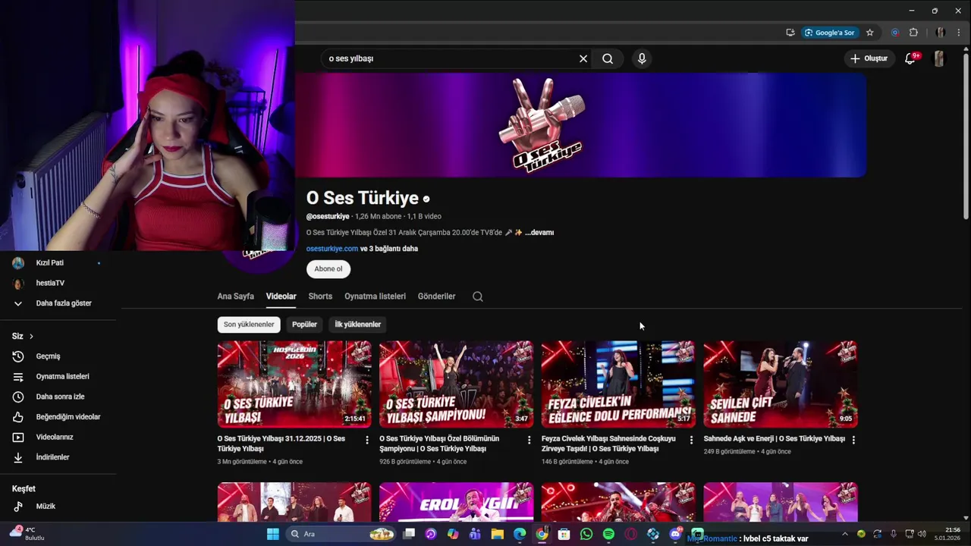Click the Oluştur create button
The width and height of the screenshot is (971, 546).
pos(869,58)
